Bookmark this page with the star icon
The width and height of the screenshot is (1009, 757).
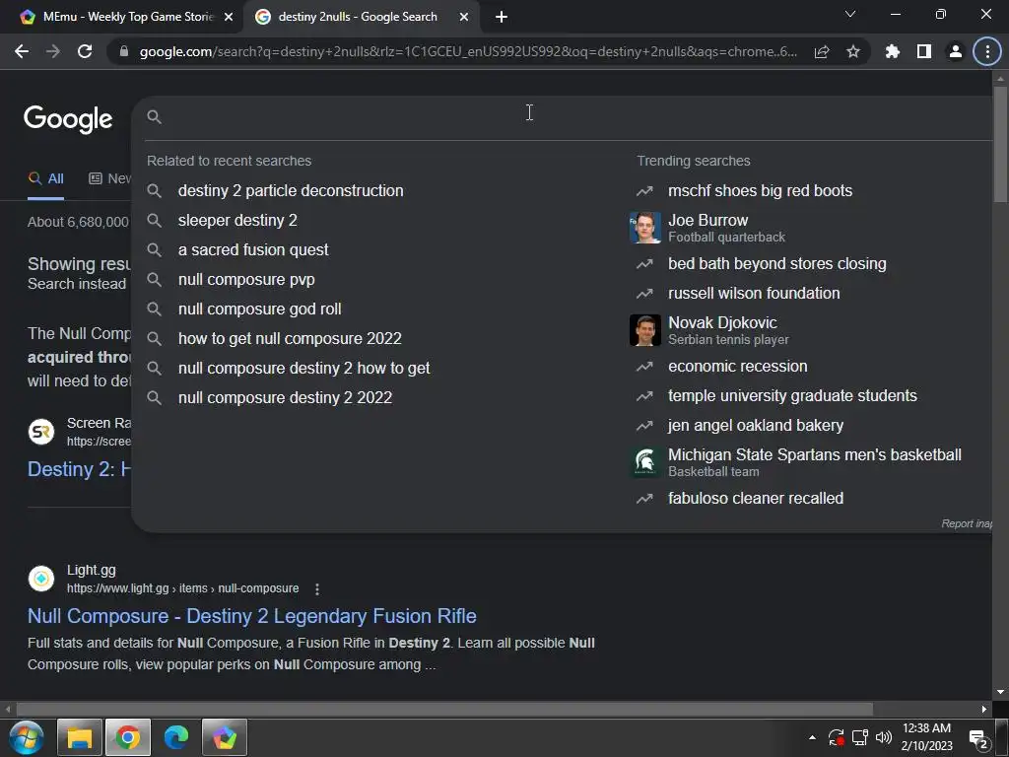pyautogui.click(x=853, y=51)
